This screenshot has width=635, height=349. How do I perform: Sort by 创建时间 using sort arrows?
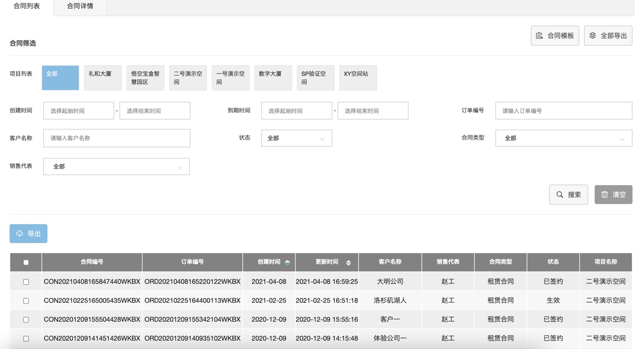click(287, 262)
